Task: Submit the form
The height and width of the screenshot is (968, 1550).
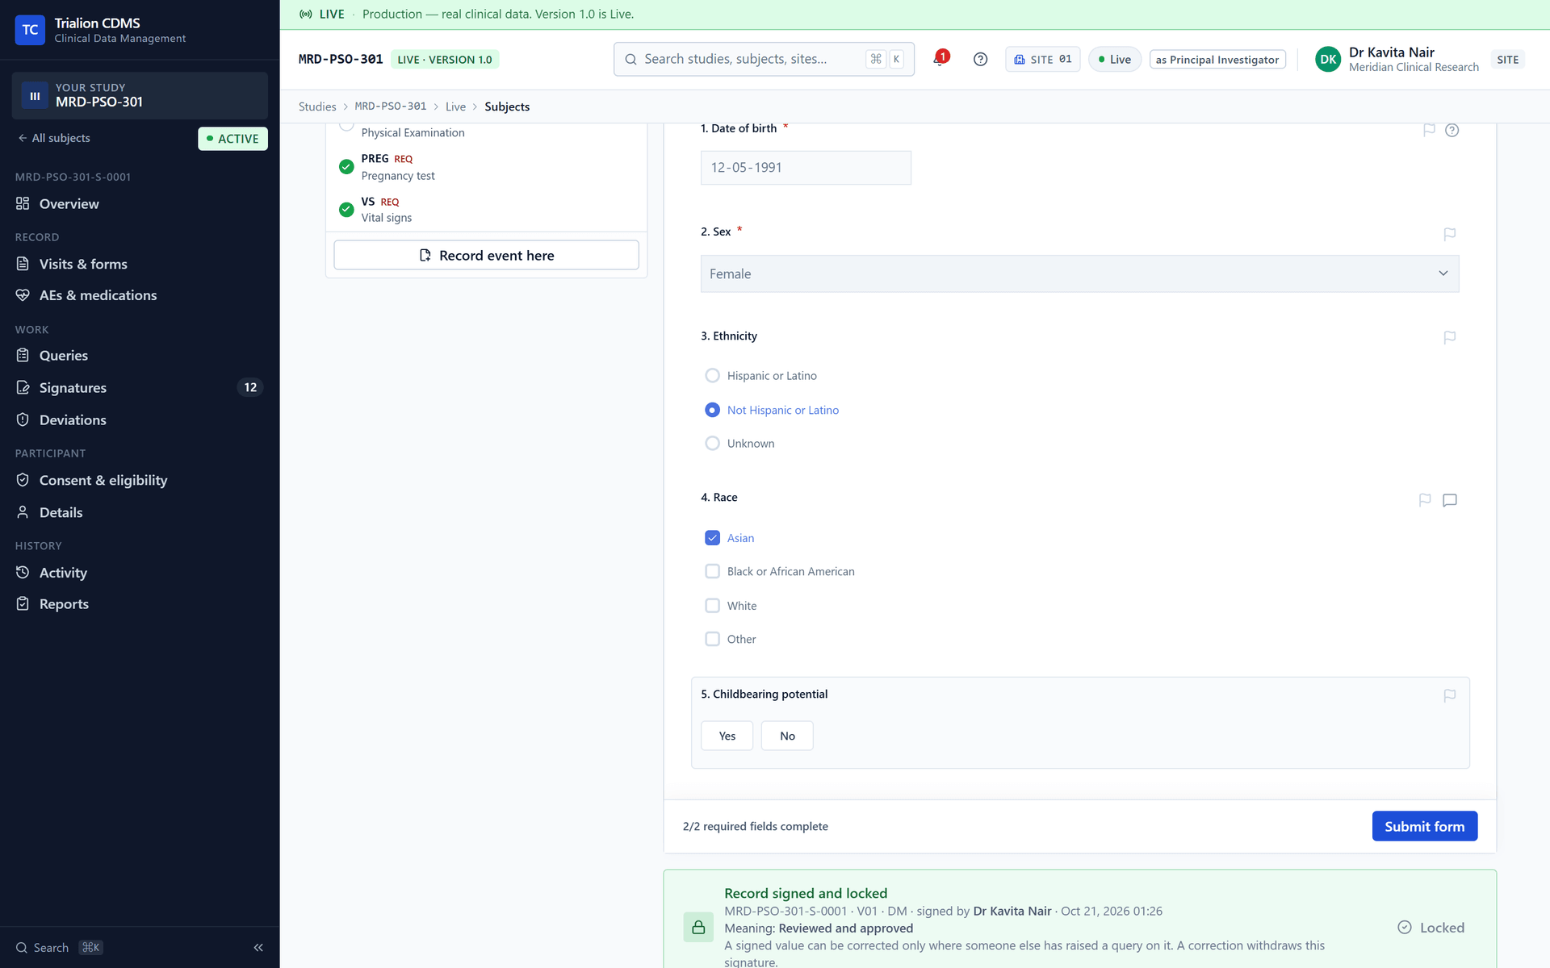Action: pyautogui.click(x=1424, y=826)
